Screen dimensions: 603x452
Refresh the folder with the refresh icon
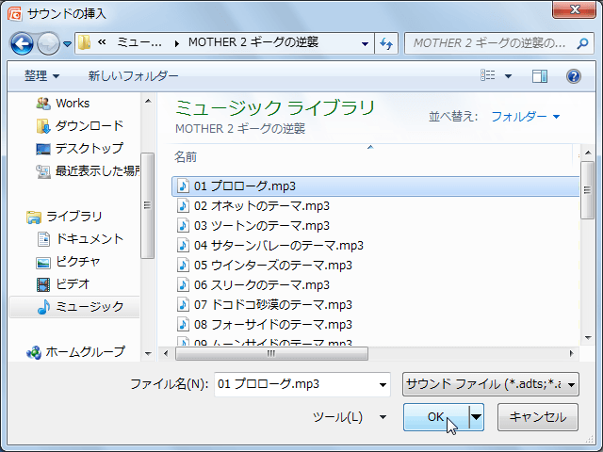click(386, 43)
